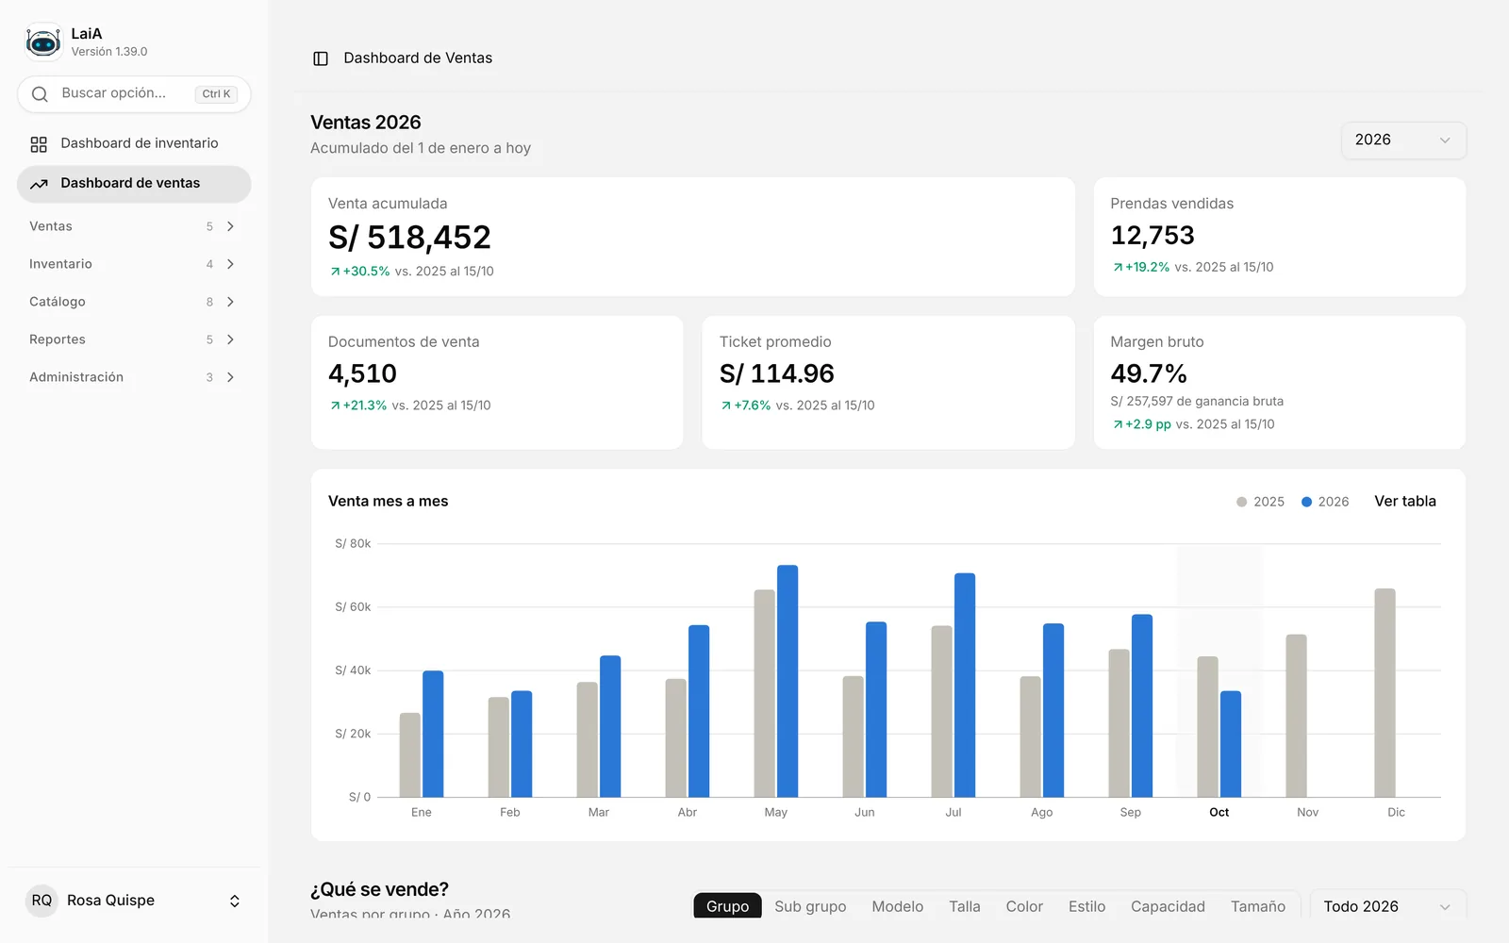
Task: Expand the Inventario section chevron
Action: (x=230, y=264)
